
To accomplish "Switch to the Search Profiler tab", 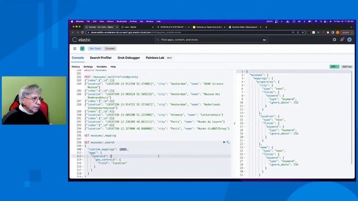I will click(x=101, y=58).
